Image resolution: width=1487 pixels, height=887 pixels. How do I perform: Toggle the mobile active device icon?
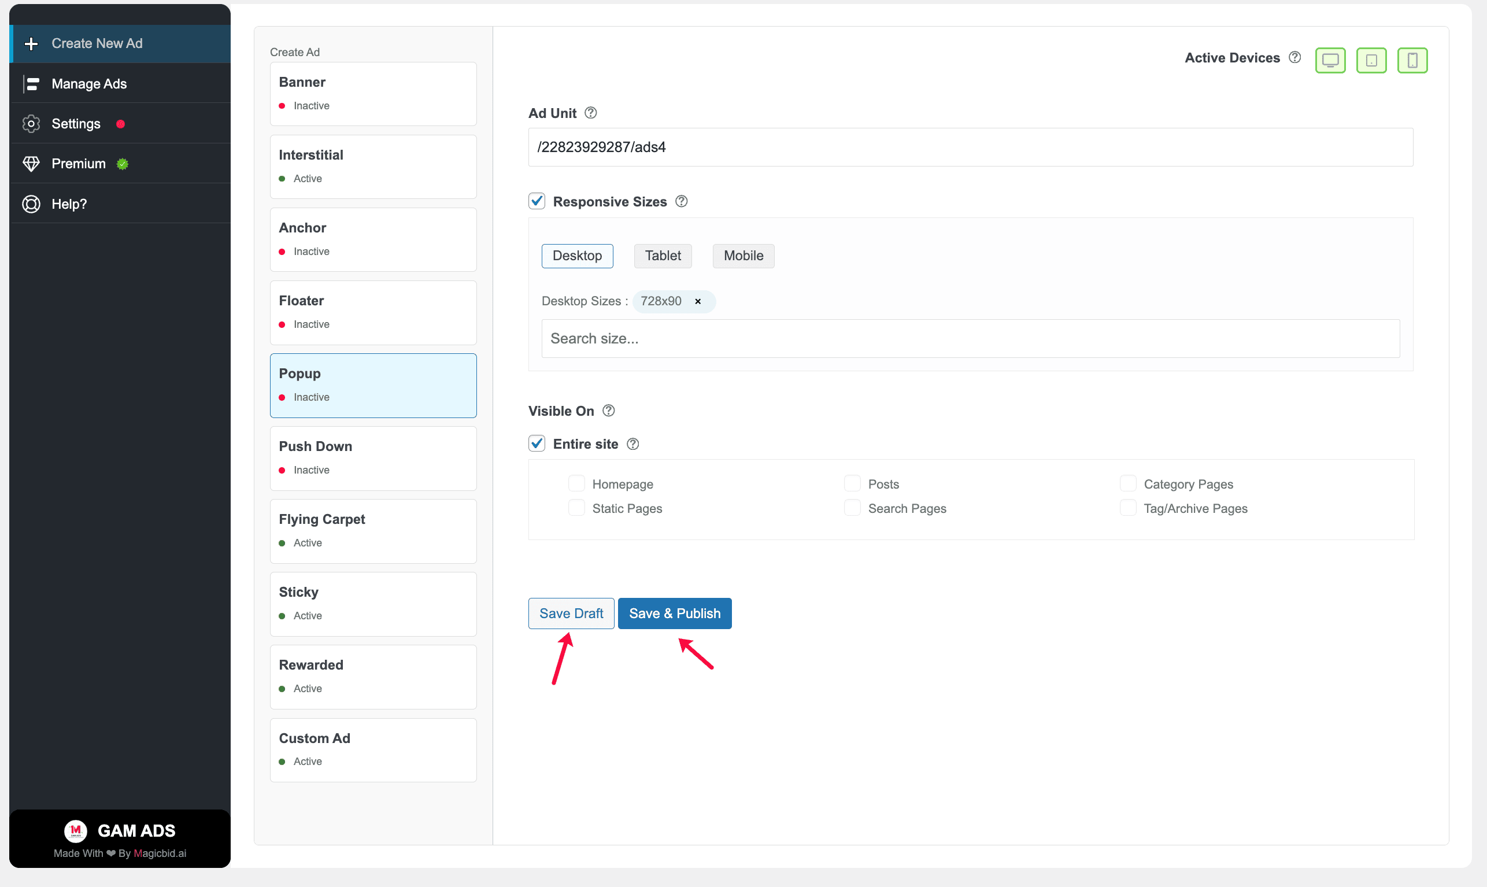pyautogui.click(x=1412, y=60)
